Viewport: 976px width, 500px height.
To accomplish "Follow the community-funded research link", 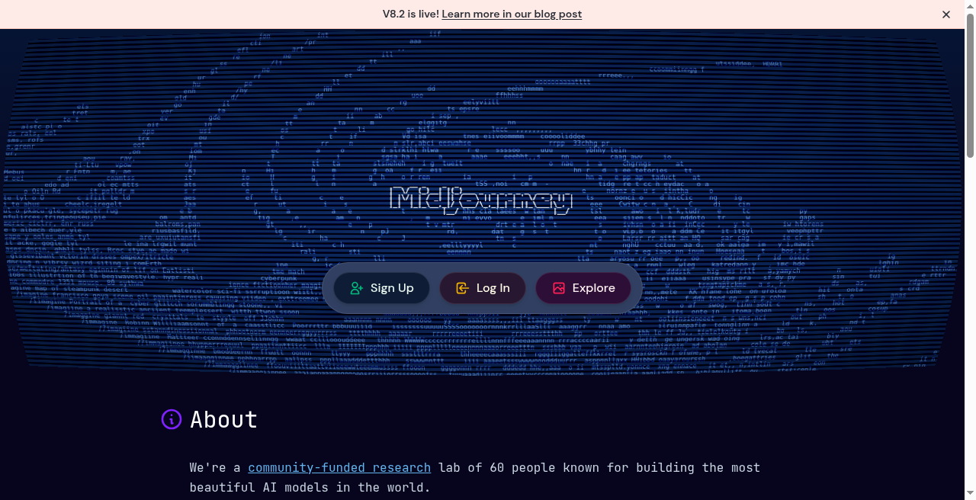I will pos(339,467).
